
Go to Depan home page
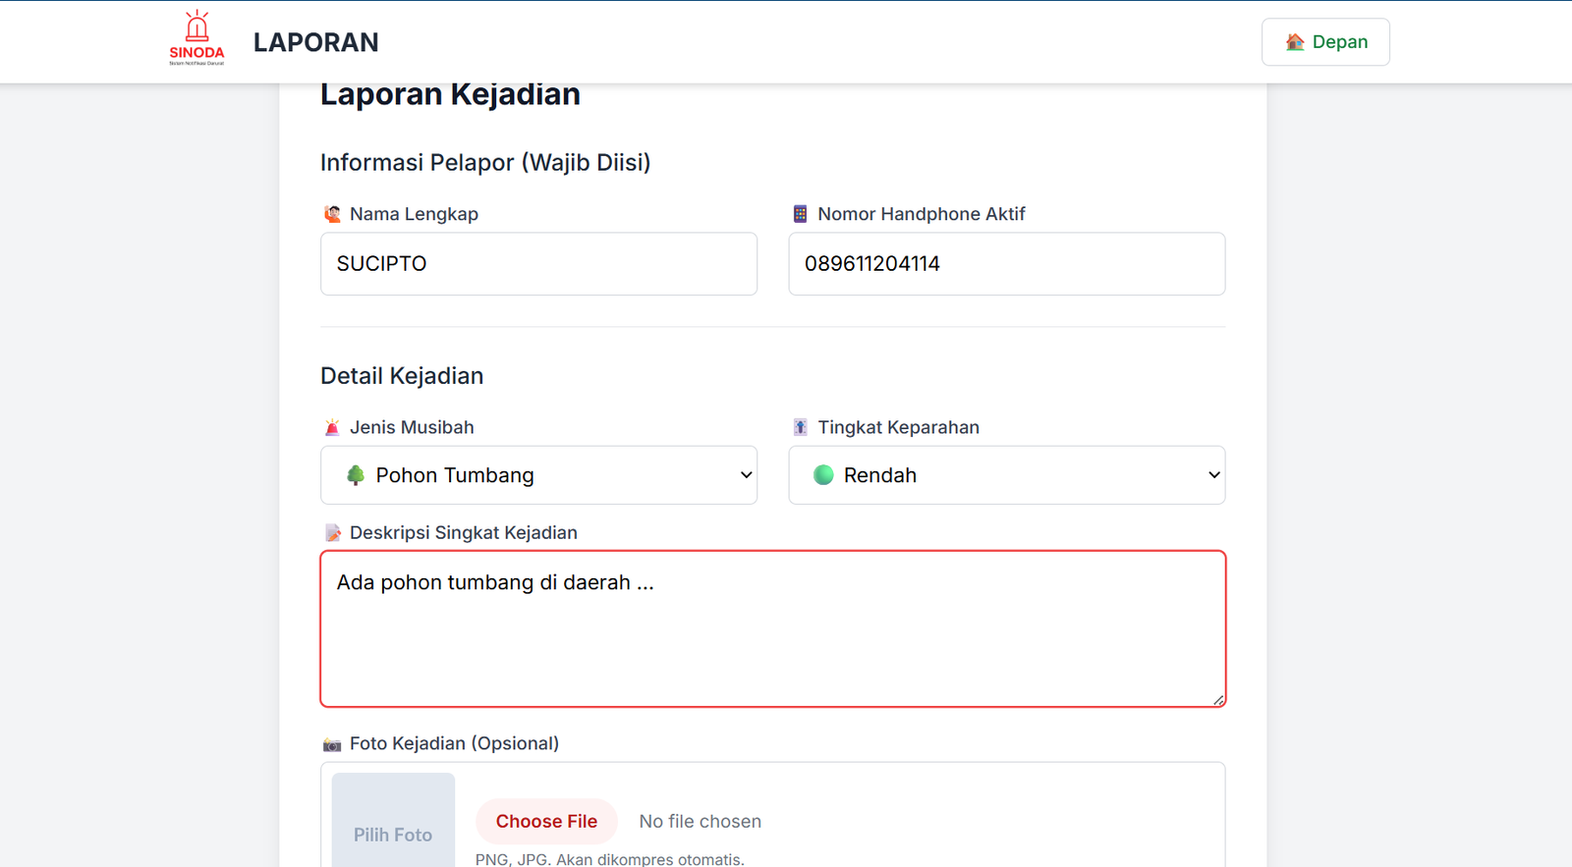(x=1325, y=42)
